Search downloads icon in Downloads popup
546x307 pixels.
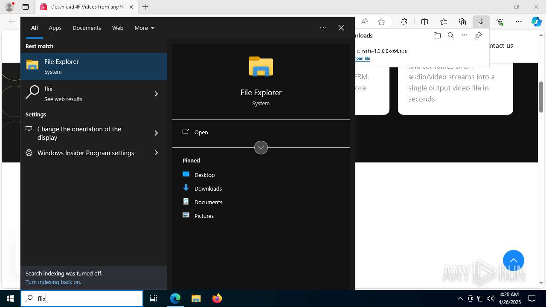[450, 35]
